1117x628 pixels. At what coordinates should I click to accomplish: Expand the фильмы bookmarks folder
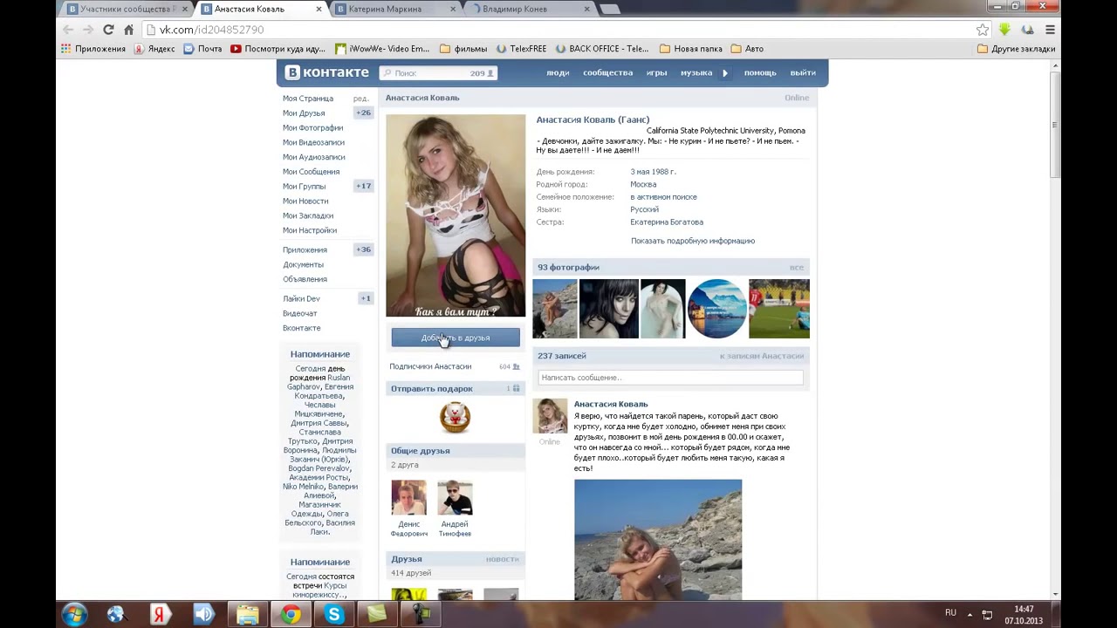(x=463, y=49)
